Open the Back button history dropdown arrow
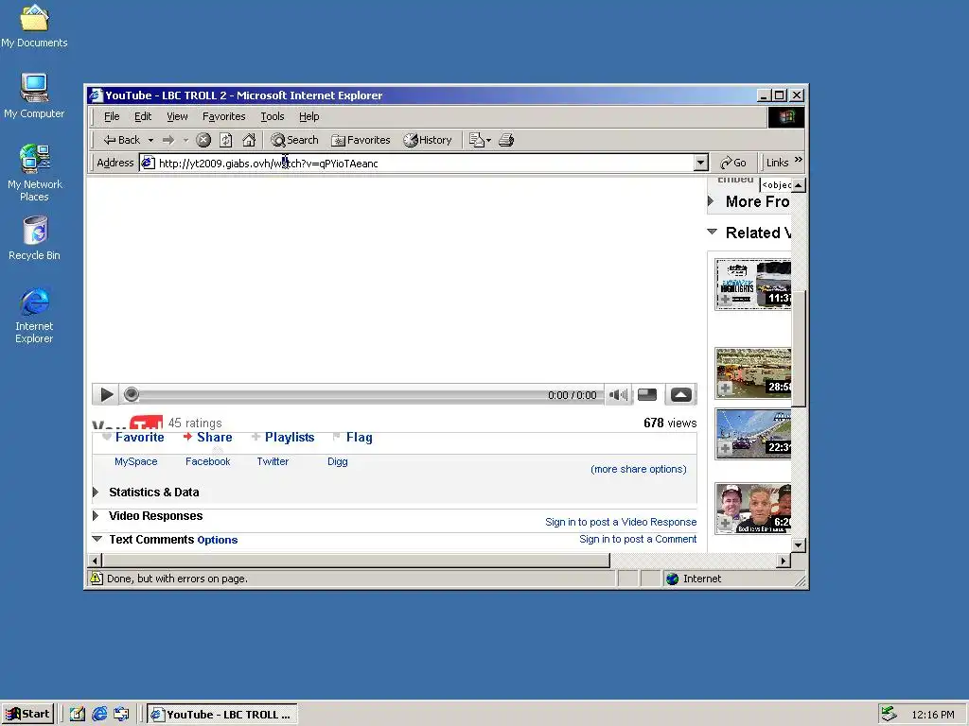Image resolution: width=969 pixels, height=726 pixels. (150, 140)
